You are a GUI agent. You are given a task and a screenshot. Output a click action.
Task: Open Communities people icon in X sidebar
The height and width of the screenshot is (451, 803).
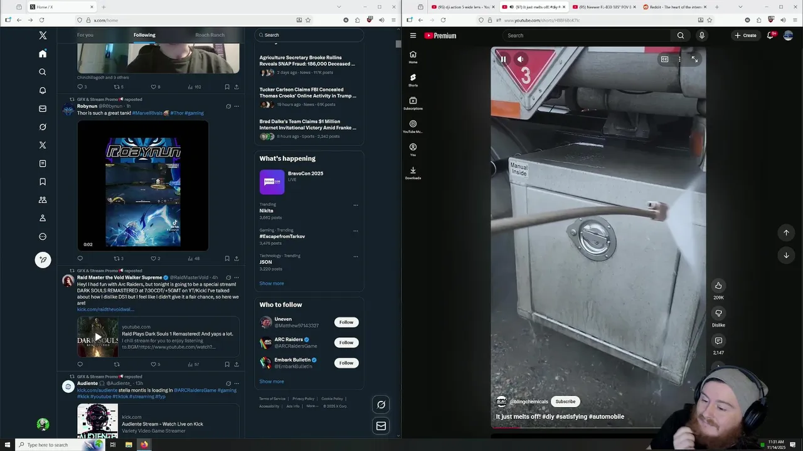pyautogui.click(x=43, y=200)
